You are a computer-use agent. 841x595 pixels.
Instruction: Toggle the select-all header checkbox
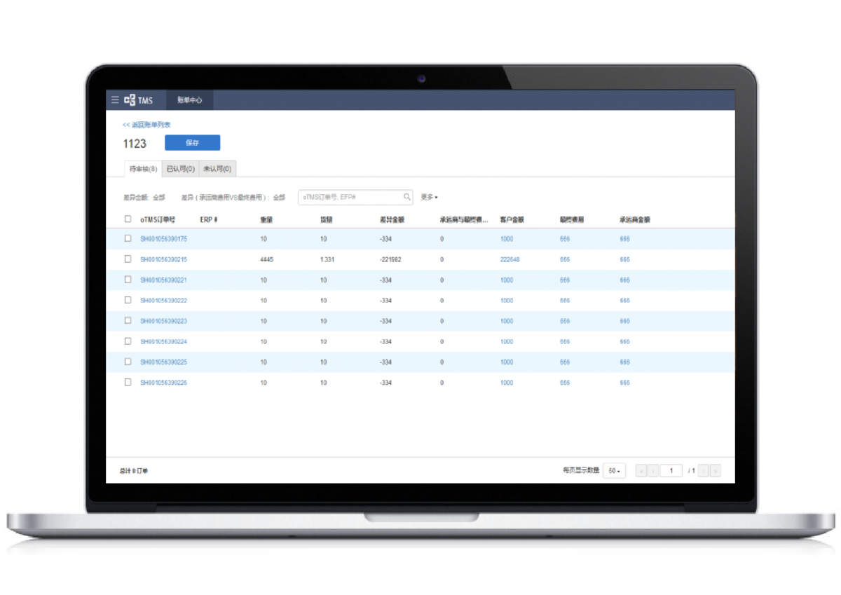[x=128, y=219]
